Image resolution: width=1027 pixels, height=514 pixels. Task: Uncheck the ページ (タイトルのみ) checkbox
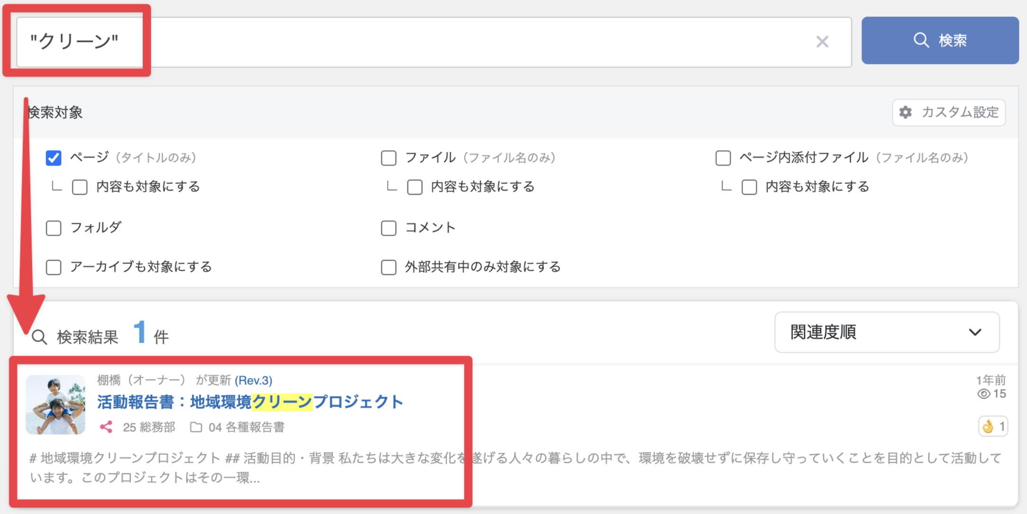coord(54,158)
